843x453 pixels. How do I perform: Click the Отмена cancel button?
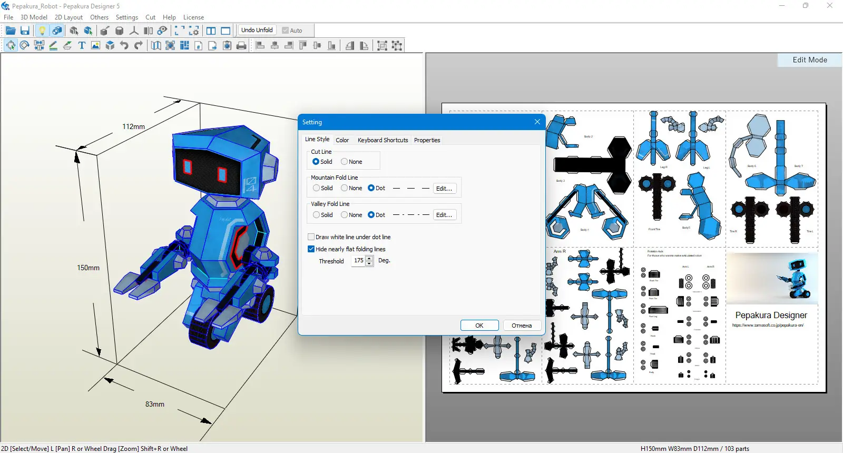click(522, 326)
